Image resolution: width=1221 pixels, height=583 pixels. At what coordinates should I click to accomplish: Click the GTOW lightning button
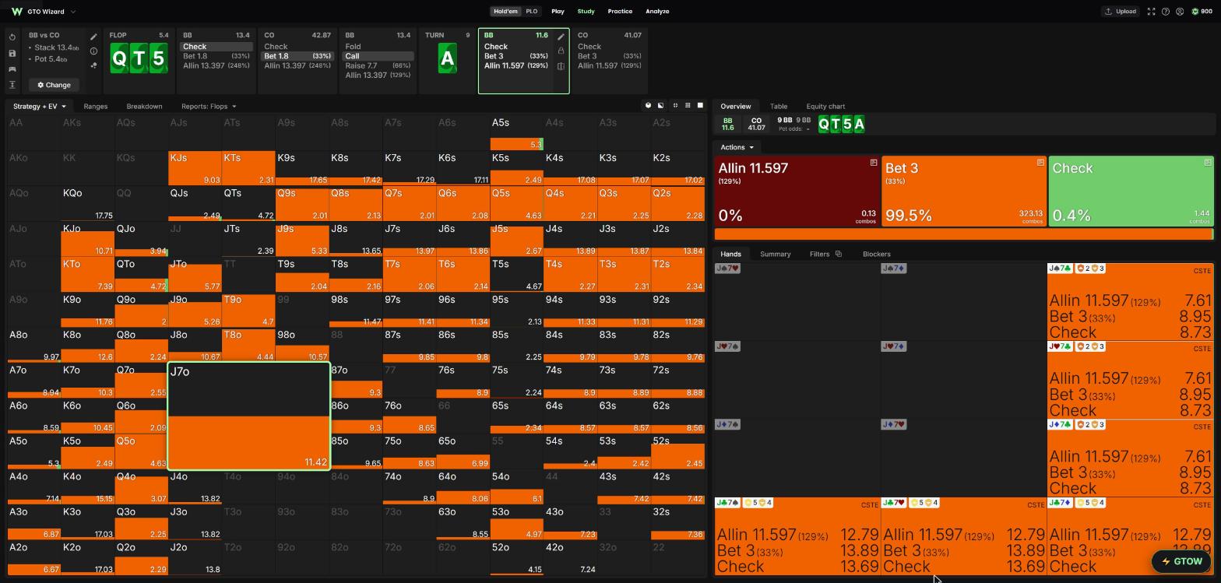1181,561
